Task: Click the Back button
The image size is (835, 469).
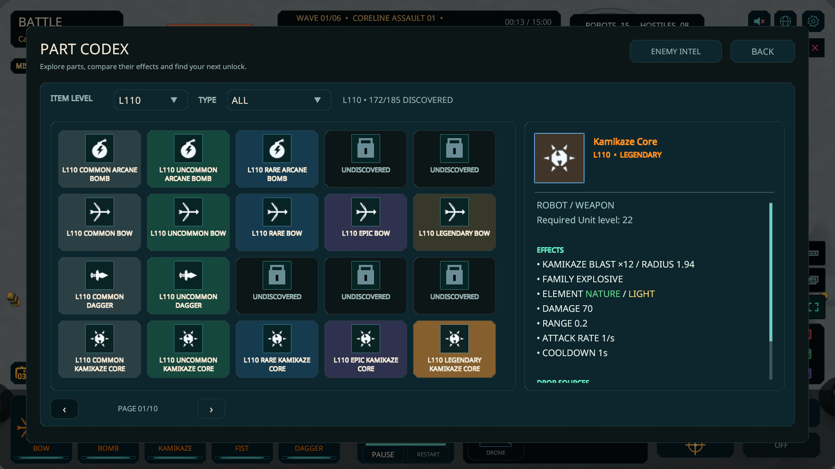Action: coord(763,51)
